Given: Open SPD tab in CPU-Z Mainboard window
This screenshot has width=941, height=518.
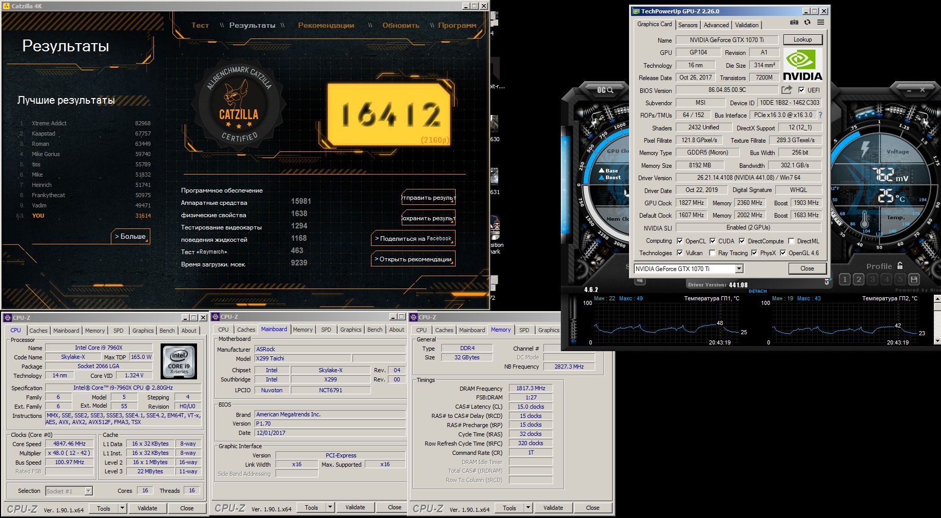Looking at the screenshot, I should click(x=326, y=330).
